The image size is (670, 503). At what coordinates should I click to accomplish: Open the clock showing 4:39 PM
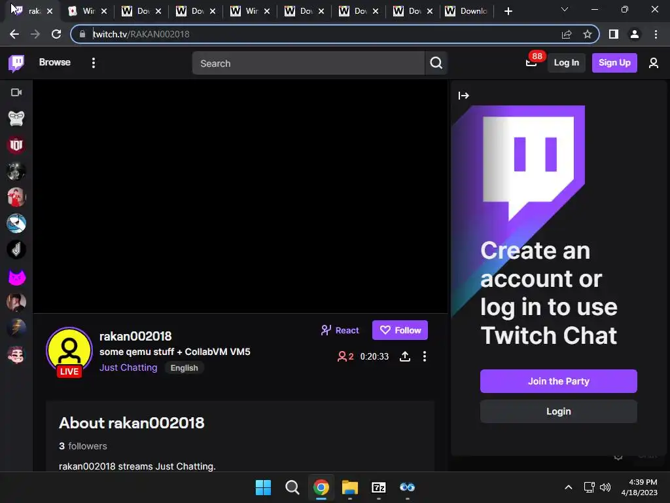tap(640, 487)
